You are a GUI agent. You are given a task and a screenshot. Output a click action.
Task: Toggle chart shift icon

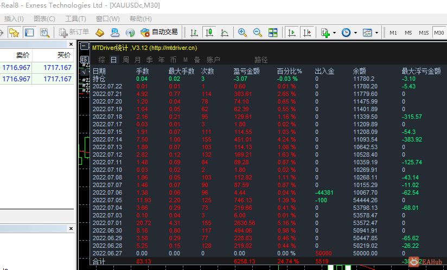(x=307, y=33)
